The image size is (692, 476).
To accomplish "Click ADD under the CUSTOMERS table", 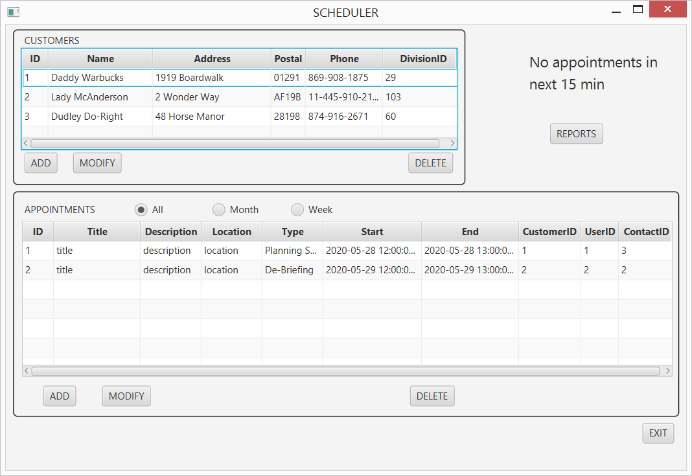I will coord(40,163).
